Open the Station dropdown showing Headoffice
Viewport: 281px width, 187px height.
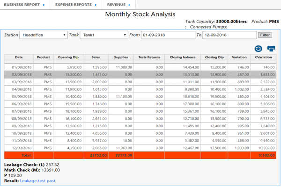[44, 35]
